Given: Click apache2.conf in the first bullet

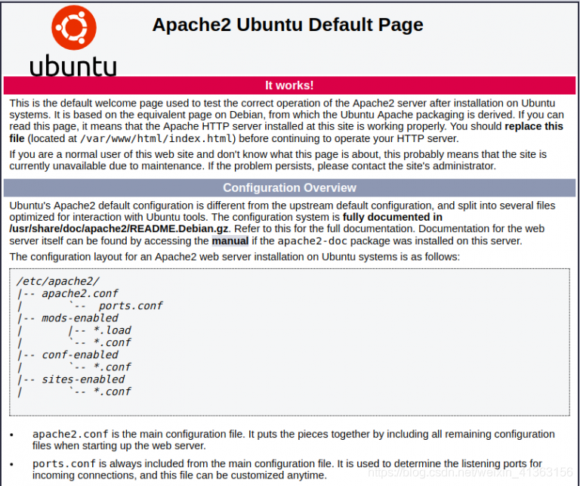Looking at the screenshot, I should tap(70, 434).
